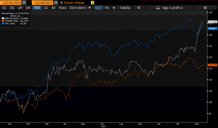Click the Normalizzato al 12/30/2016 label
The image size is (218, 128).
pyautogui.click(x=15, y=13)
